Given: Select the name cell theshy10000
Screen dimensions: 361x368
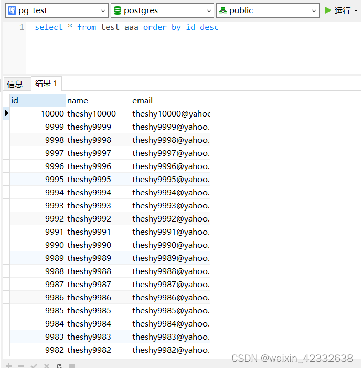Looking at the screenshot, I should pyautogui.click(x=98, y=113).
